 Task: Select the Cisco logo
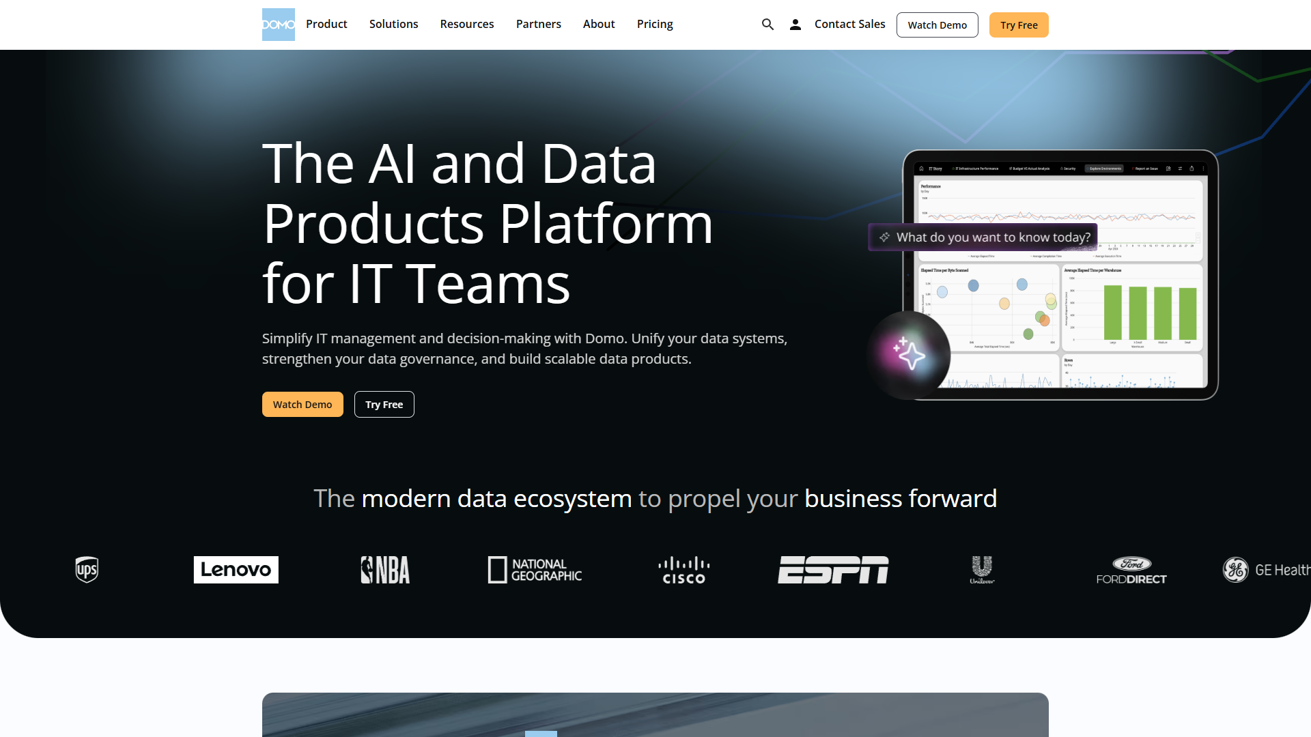pos(683,569)
